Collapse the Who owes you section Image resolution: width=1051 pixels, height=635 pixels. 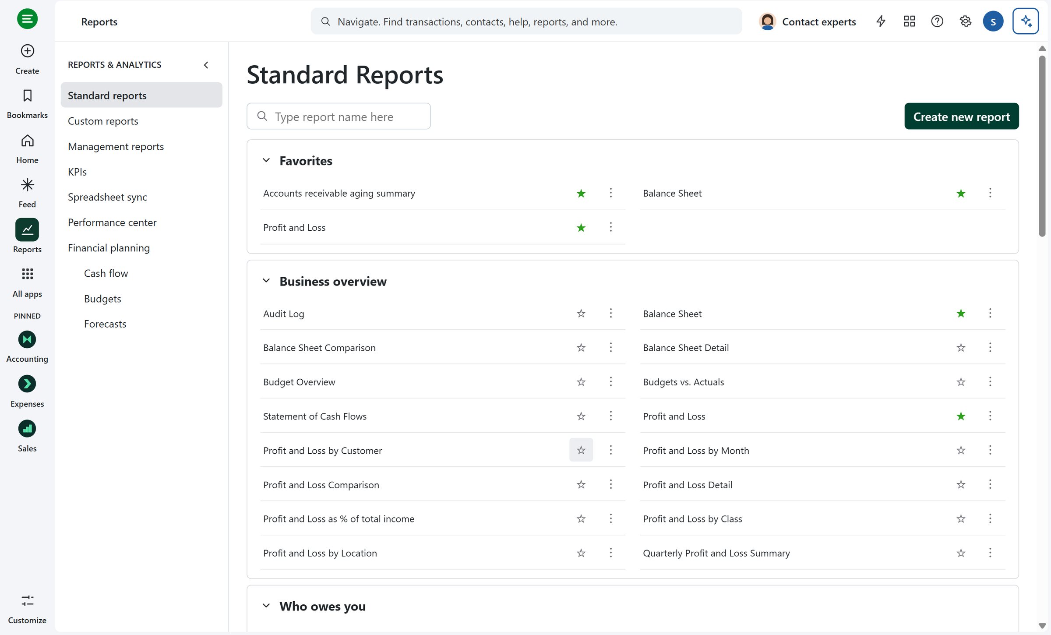click(266, 606)
